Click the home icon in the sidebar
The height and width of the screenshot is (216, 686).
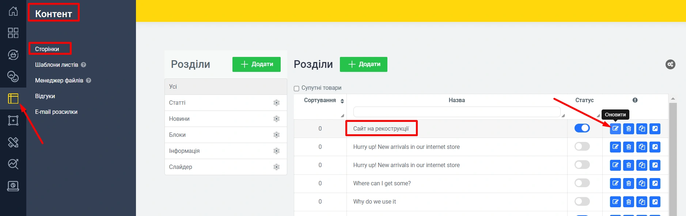13,11
